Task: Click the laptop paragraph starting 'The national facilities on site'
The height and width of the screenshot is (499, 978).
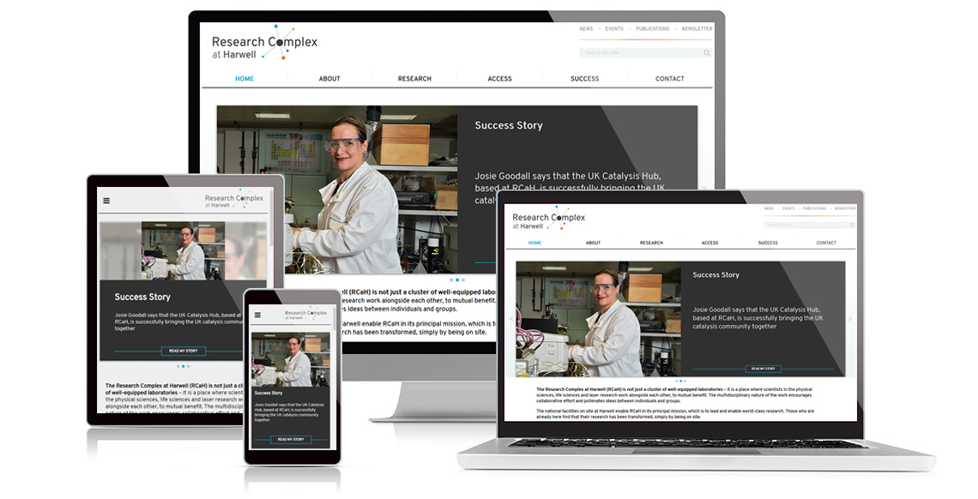Action: pos(675,413)
